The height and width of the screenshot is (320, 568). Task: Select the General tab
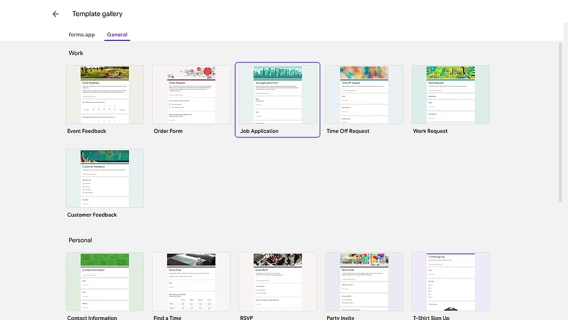click(x=117, y=35)
